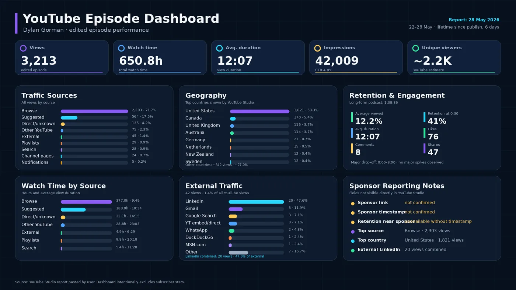Select the green ring icon beside Unique viewers
Screen dimensions: 516x290
point(415,48)
